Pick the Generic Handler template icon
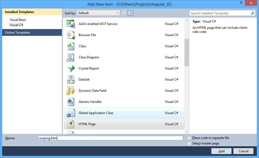Image resolution: width=259 pixels, height=158 pixels. point(71,102)
